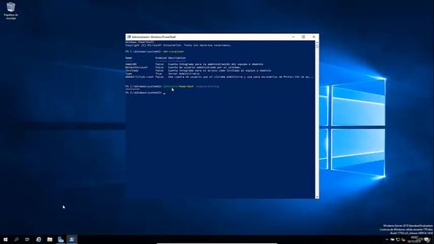Screen dimensions: 434x244
Task: Click the masked asterisks password line
Action: point(133,89)
